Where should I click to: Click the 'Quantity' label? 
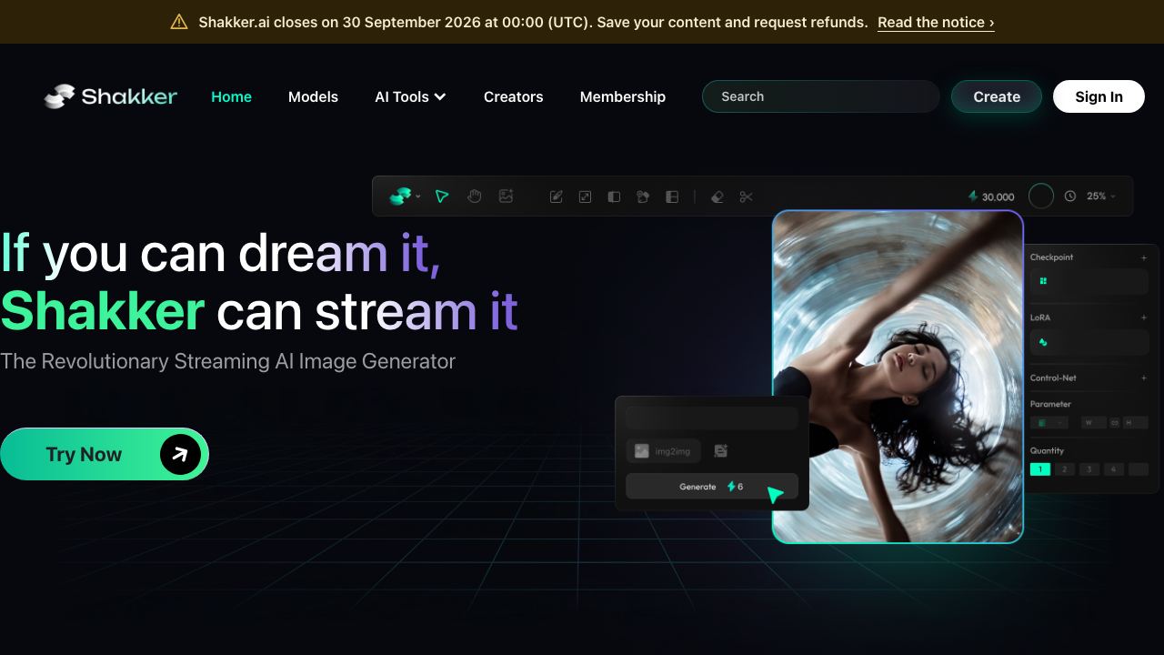tap(1047, 450)
